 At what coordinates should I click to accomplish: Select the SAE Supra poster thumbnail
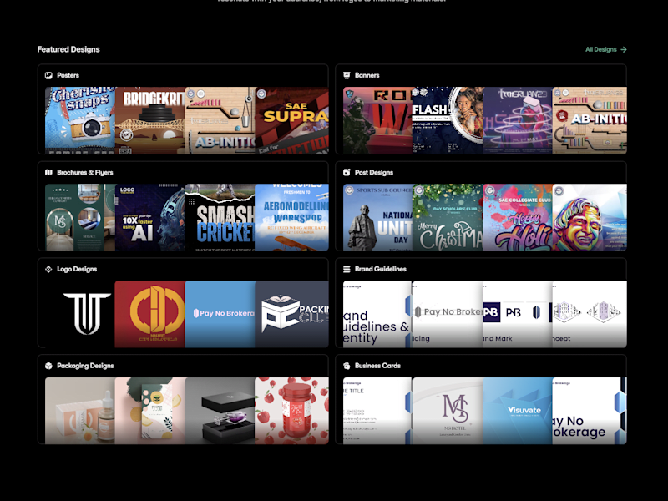coord(292,120)
